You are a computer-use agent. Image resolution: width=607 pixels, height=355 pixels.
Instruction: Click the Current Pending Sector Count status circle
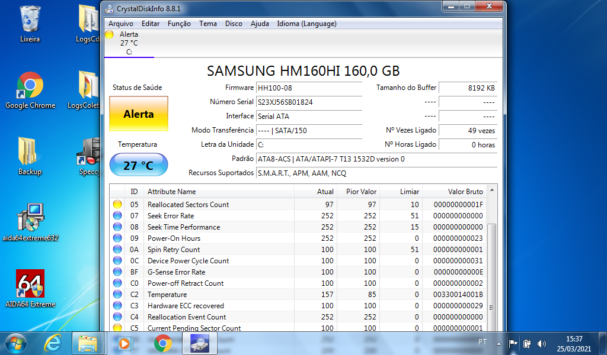[117, 328]
